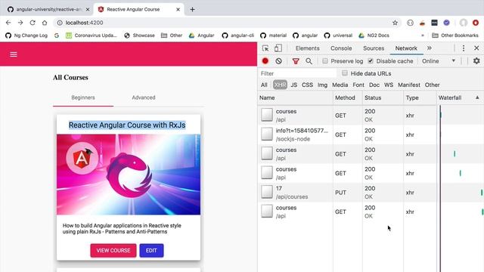Open the Coronavirus Update bookmark
Image resolution: width=484 pixels, height=272 pixels.
(92, 36)
